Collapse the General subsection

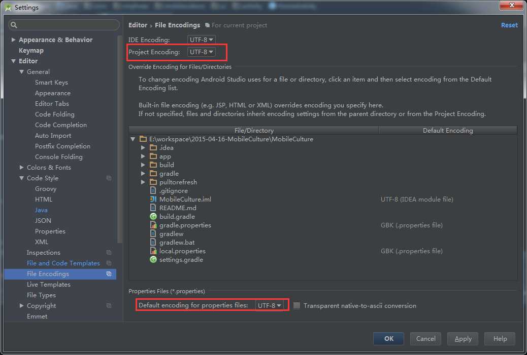tap(21, 72)
